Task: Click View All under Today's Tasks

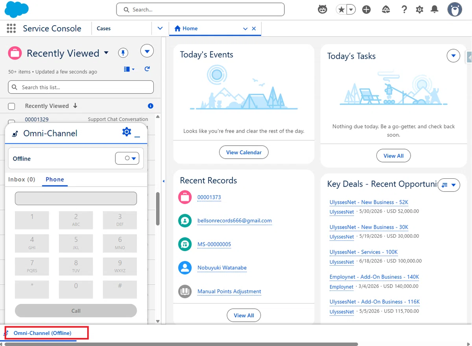Action: (x=393, y=155)
